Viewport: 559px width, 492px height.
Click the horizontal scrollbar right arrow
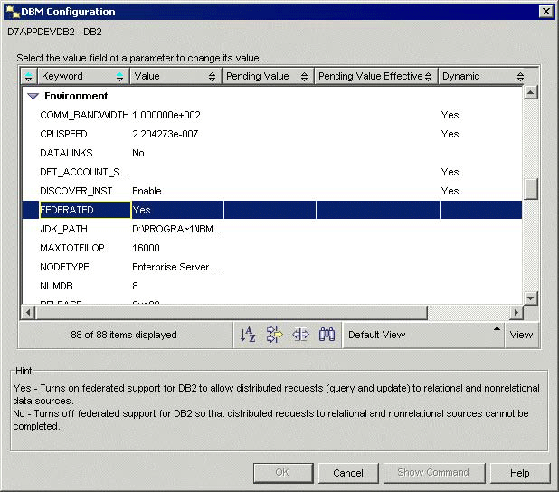(x=516, y=313)
